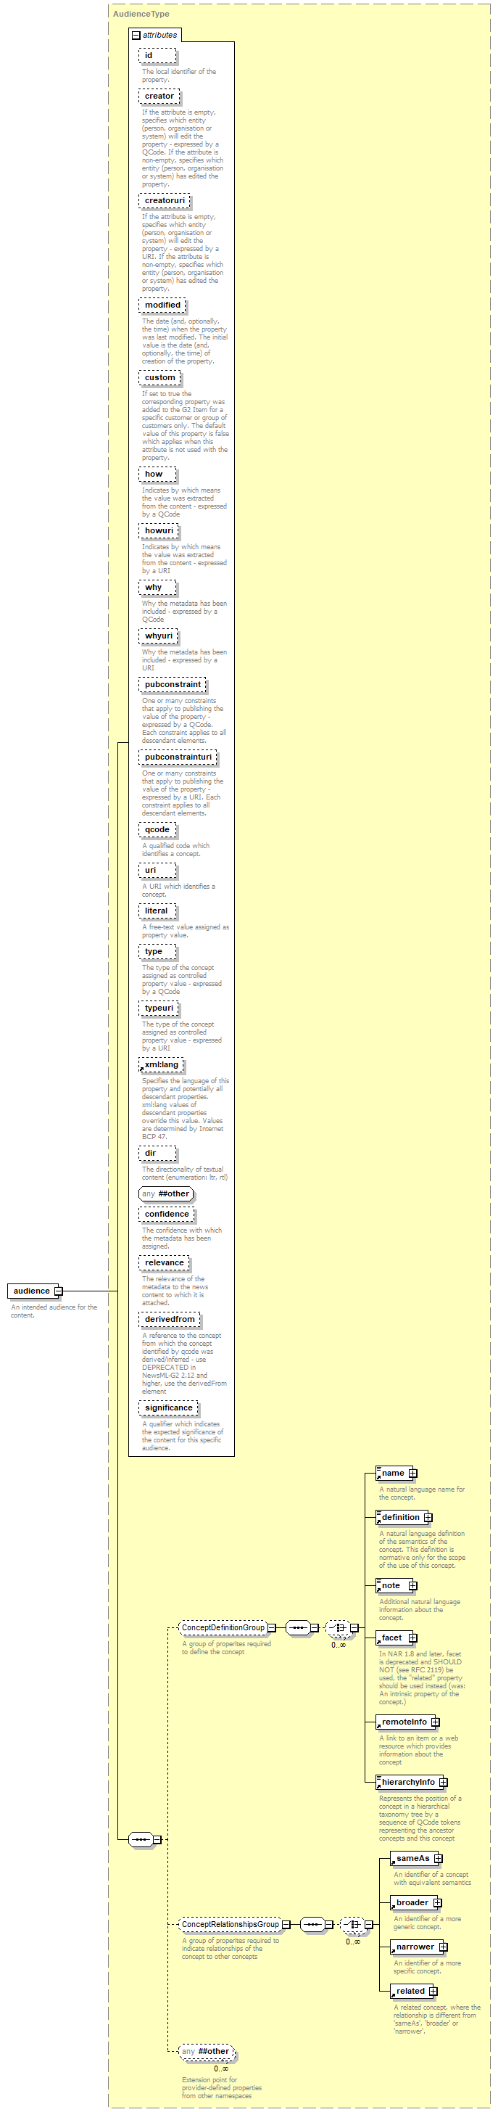
Task: Select the 'any ##other' attribute wildcard box
Action: click(x=166, y=1193)
